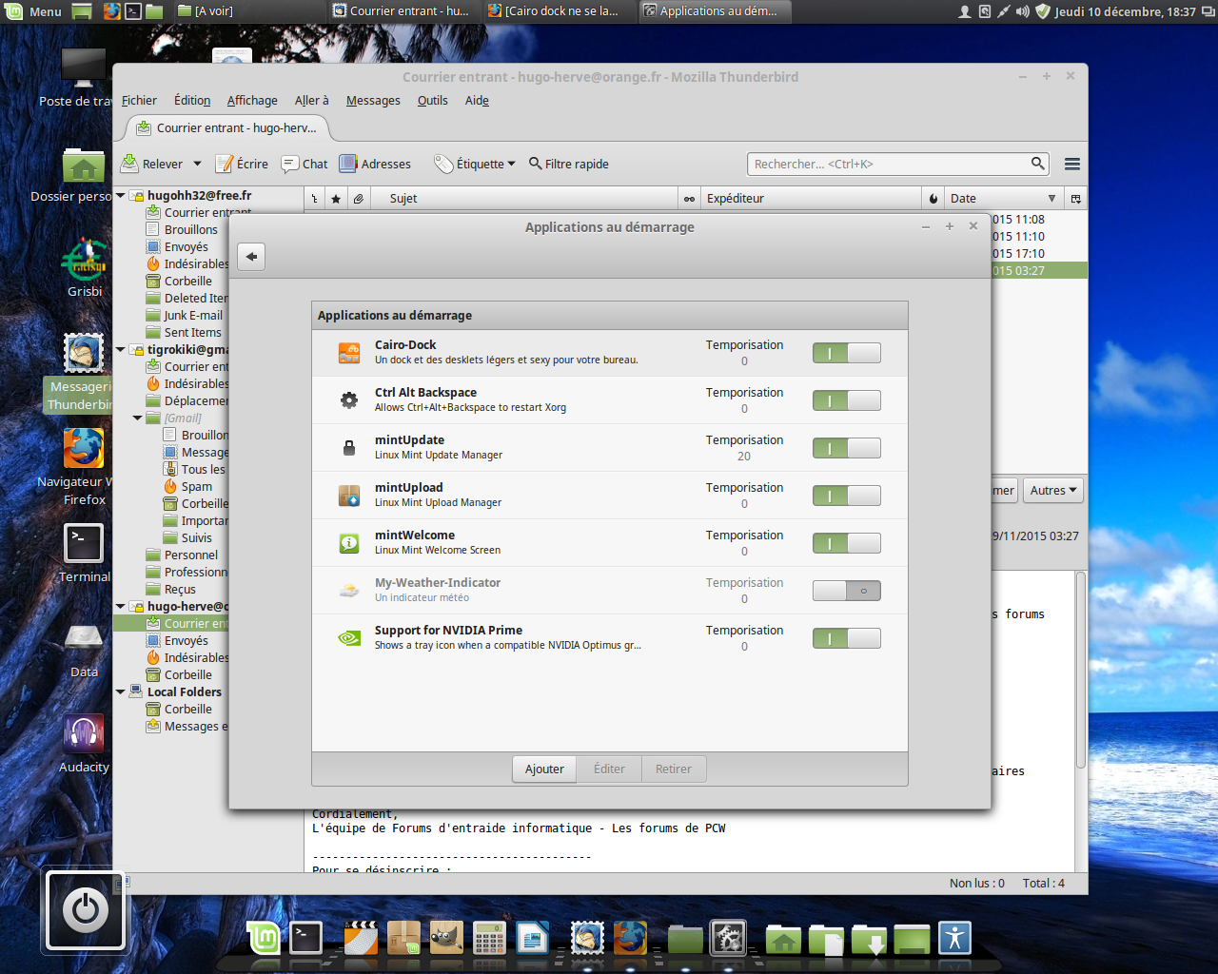Toggle Cairo-Dock startup switch off

tap(846, 353)
